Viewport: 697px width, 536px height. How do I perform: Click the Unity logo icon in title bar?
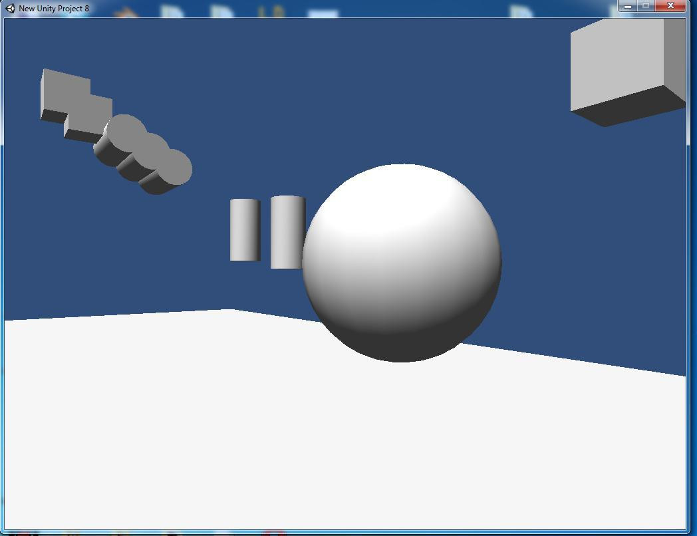pos(10,9)
